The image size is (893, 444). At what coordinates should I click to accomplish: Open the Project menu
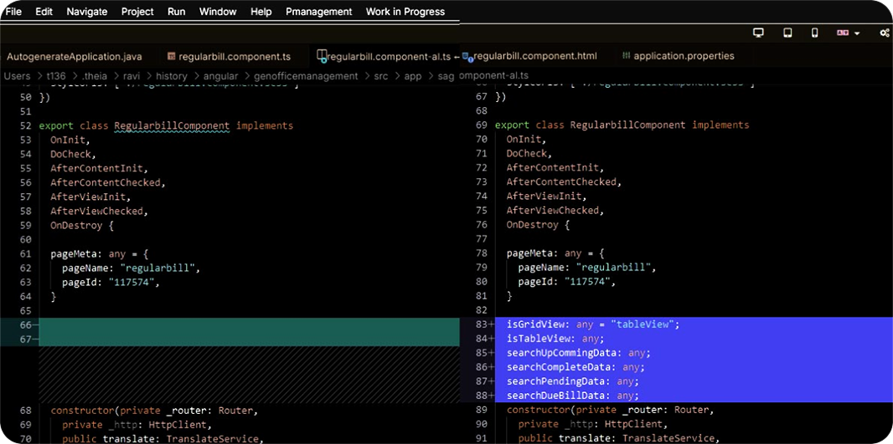[137, 12]
